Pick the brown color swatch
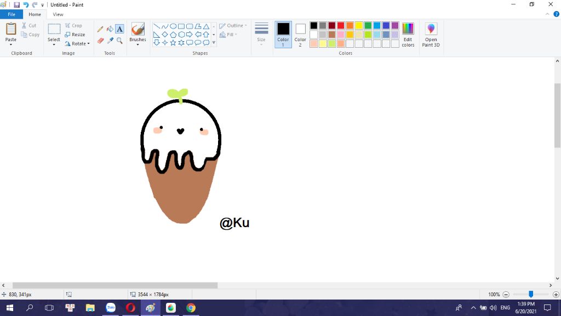Viewport: 561px width, 316px height. [331, 35]
